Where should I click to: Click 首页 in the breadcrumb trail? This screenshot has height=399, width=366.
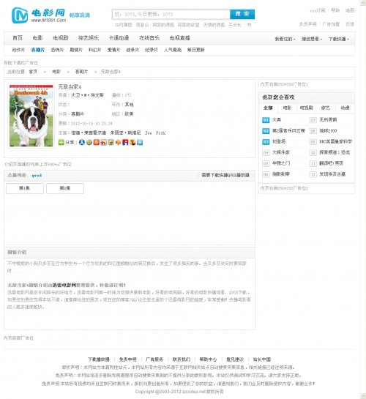[33, 72]
